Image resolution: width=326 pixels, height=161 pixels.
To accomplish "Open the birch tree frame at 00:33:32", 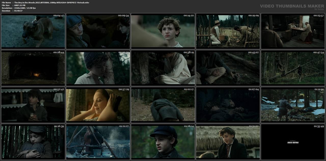I will 98,68.
